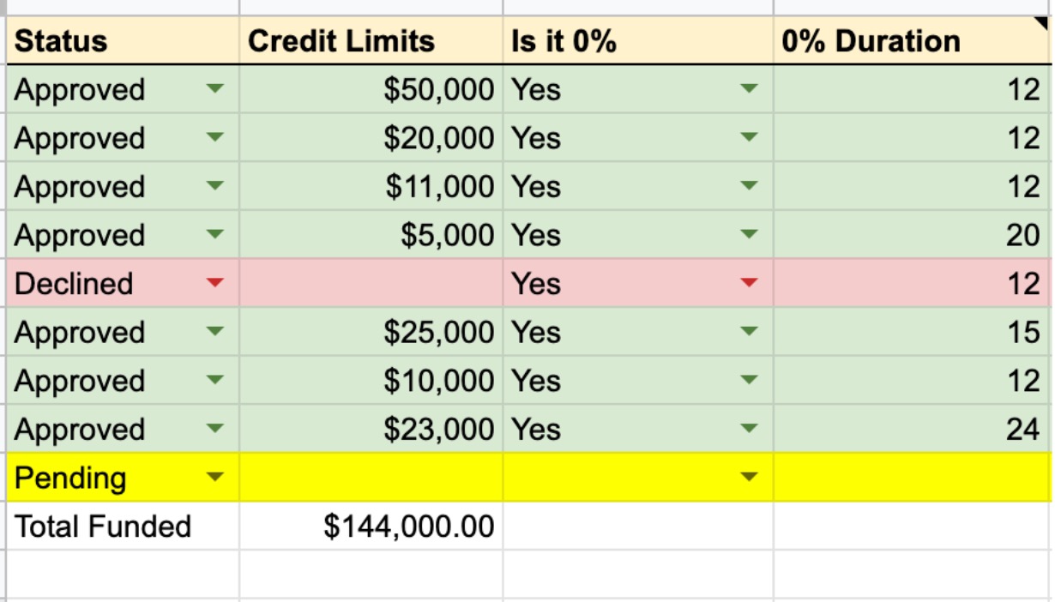The width and height of the screenshot is (1055, 602).
Task: Click the duration cell showing 20
Action: tap(911, 234)
